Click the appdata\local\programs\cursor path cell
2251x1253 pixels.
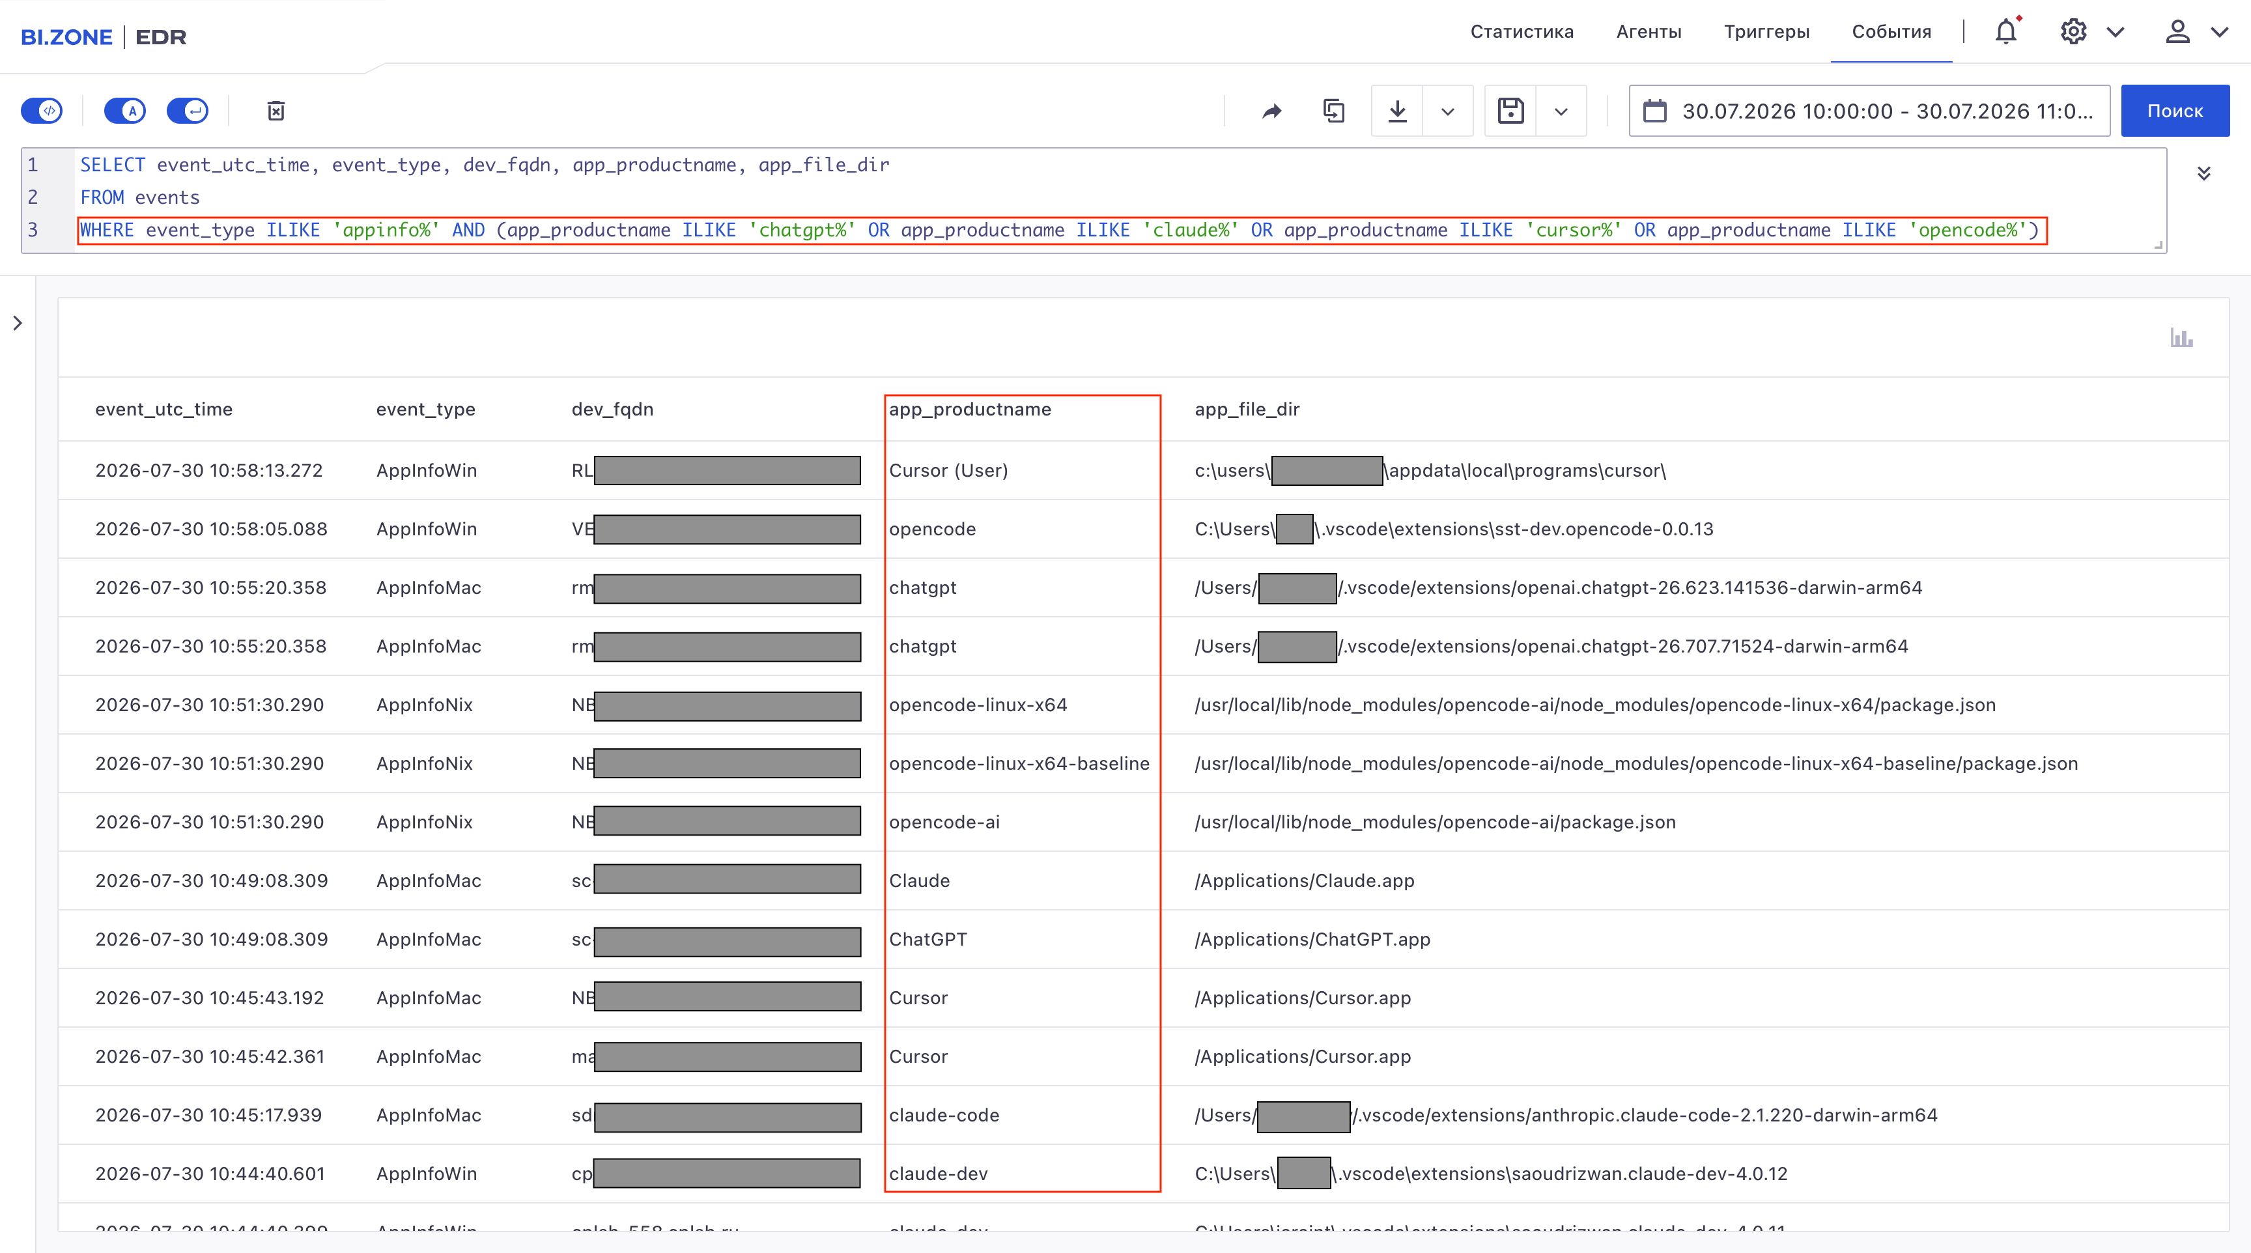pyautogui.click(x=1430, y=470)
